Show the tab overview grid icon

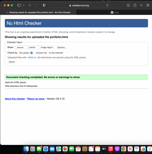tap(148, 5)
